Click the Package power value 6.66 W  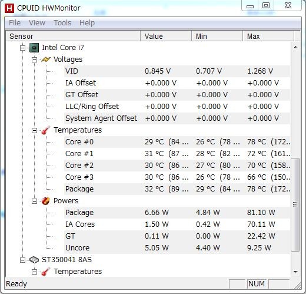coord(157,213)
